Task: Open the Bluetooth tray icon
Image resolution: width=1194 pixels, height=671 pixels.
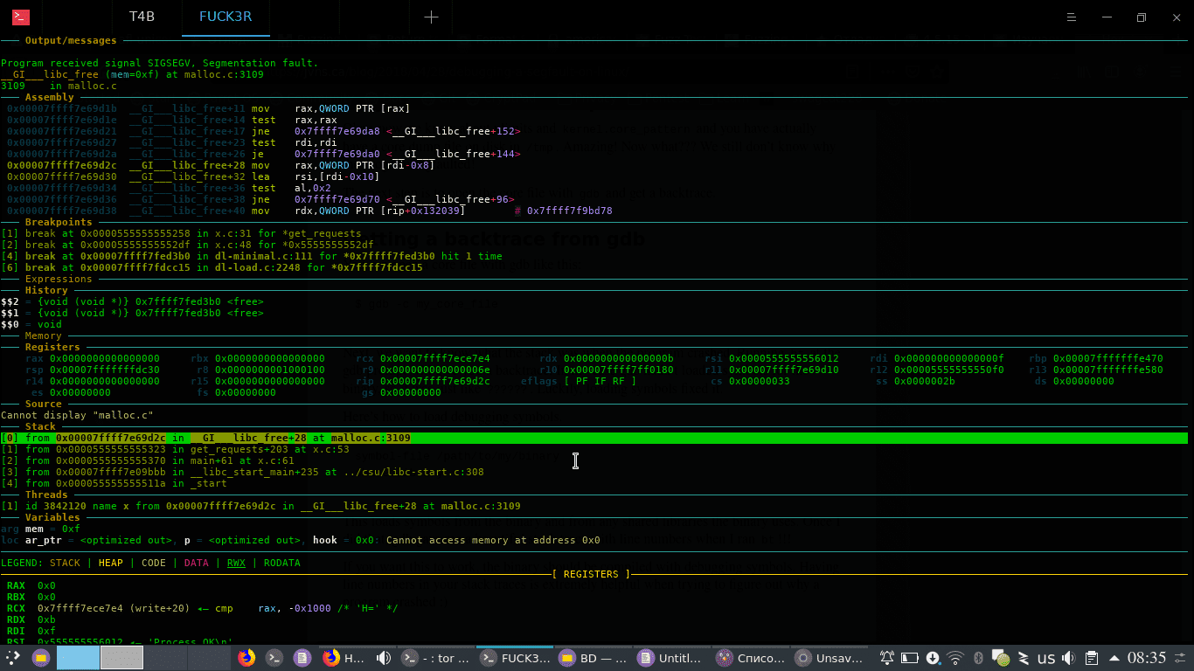Action: (x=979, y=658)
